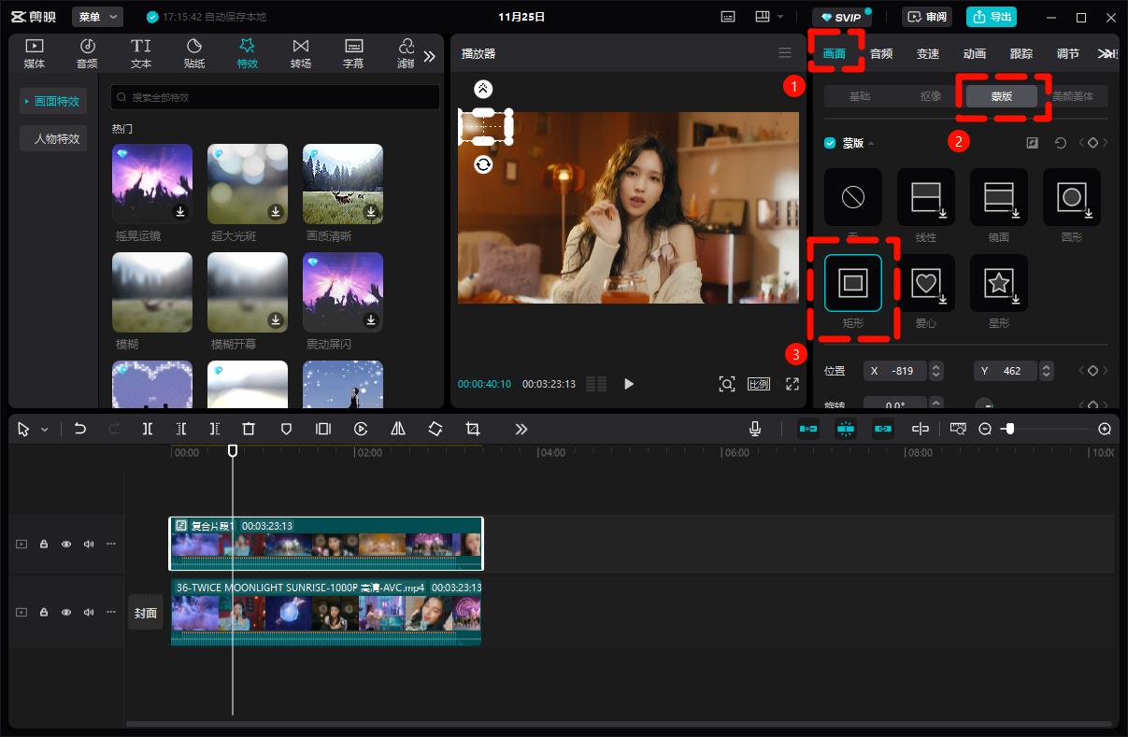The image size is (1128, 737).
Task: Switch to the 转场 transitions tab
Action: [301, 53]
